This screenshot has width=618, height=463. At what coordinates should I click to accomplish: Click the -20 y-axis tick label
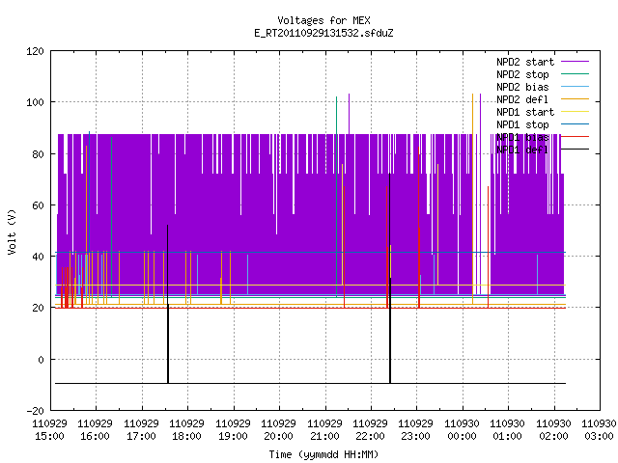pos(35,411)
